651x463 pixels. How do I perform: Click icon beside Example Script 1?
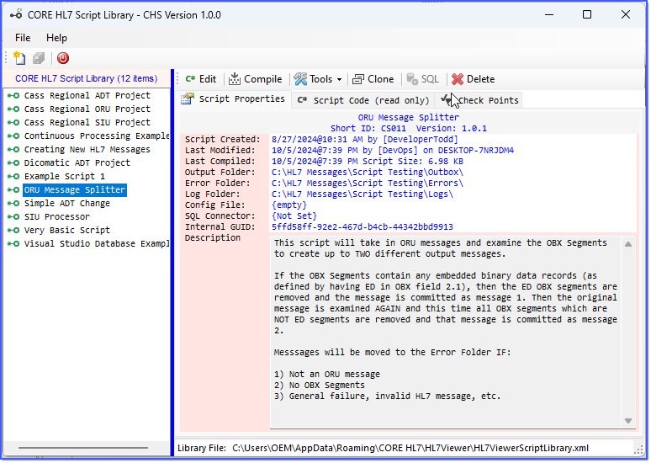(13, 176)
